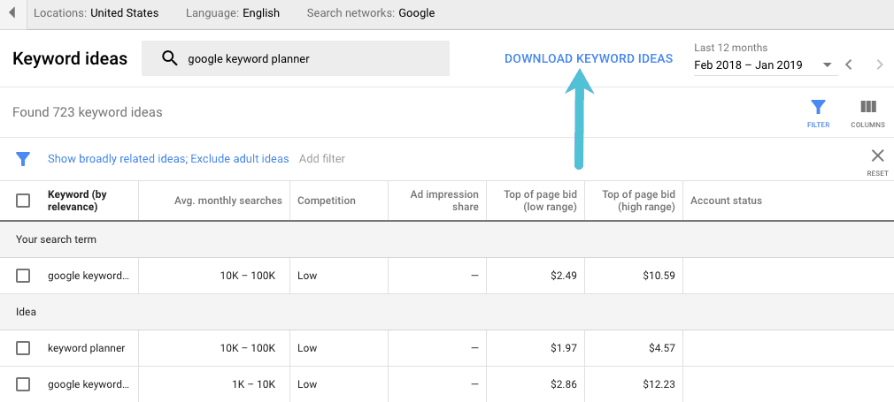
Task: Click the back arrow in top bar
Action: (12, 12)
